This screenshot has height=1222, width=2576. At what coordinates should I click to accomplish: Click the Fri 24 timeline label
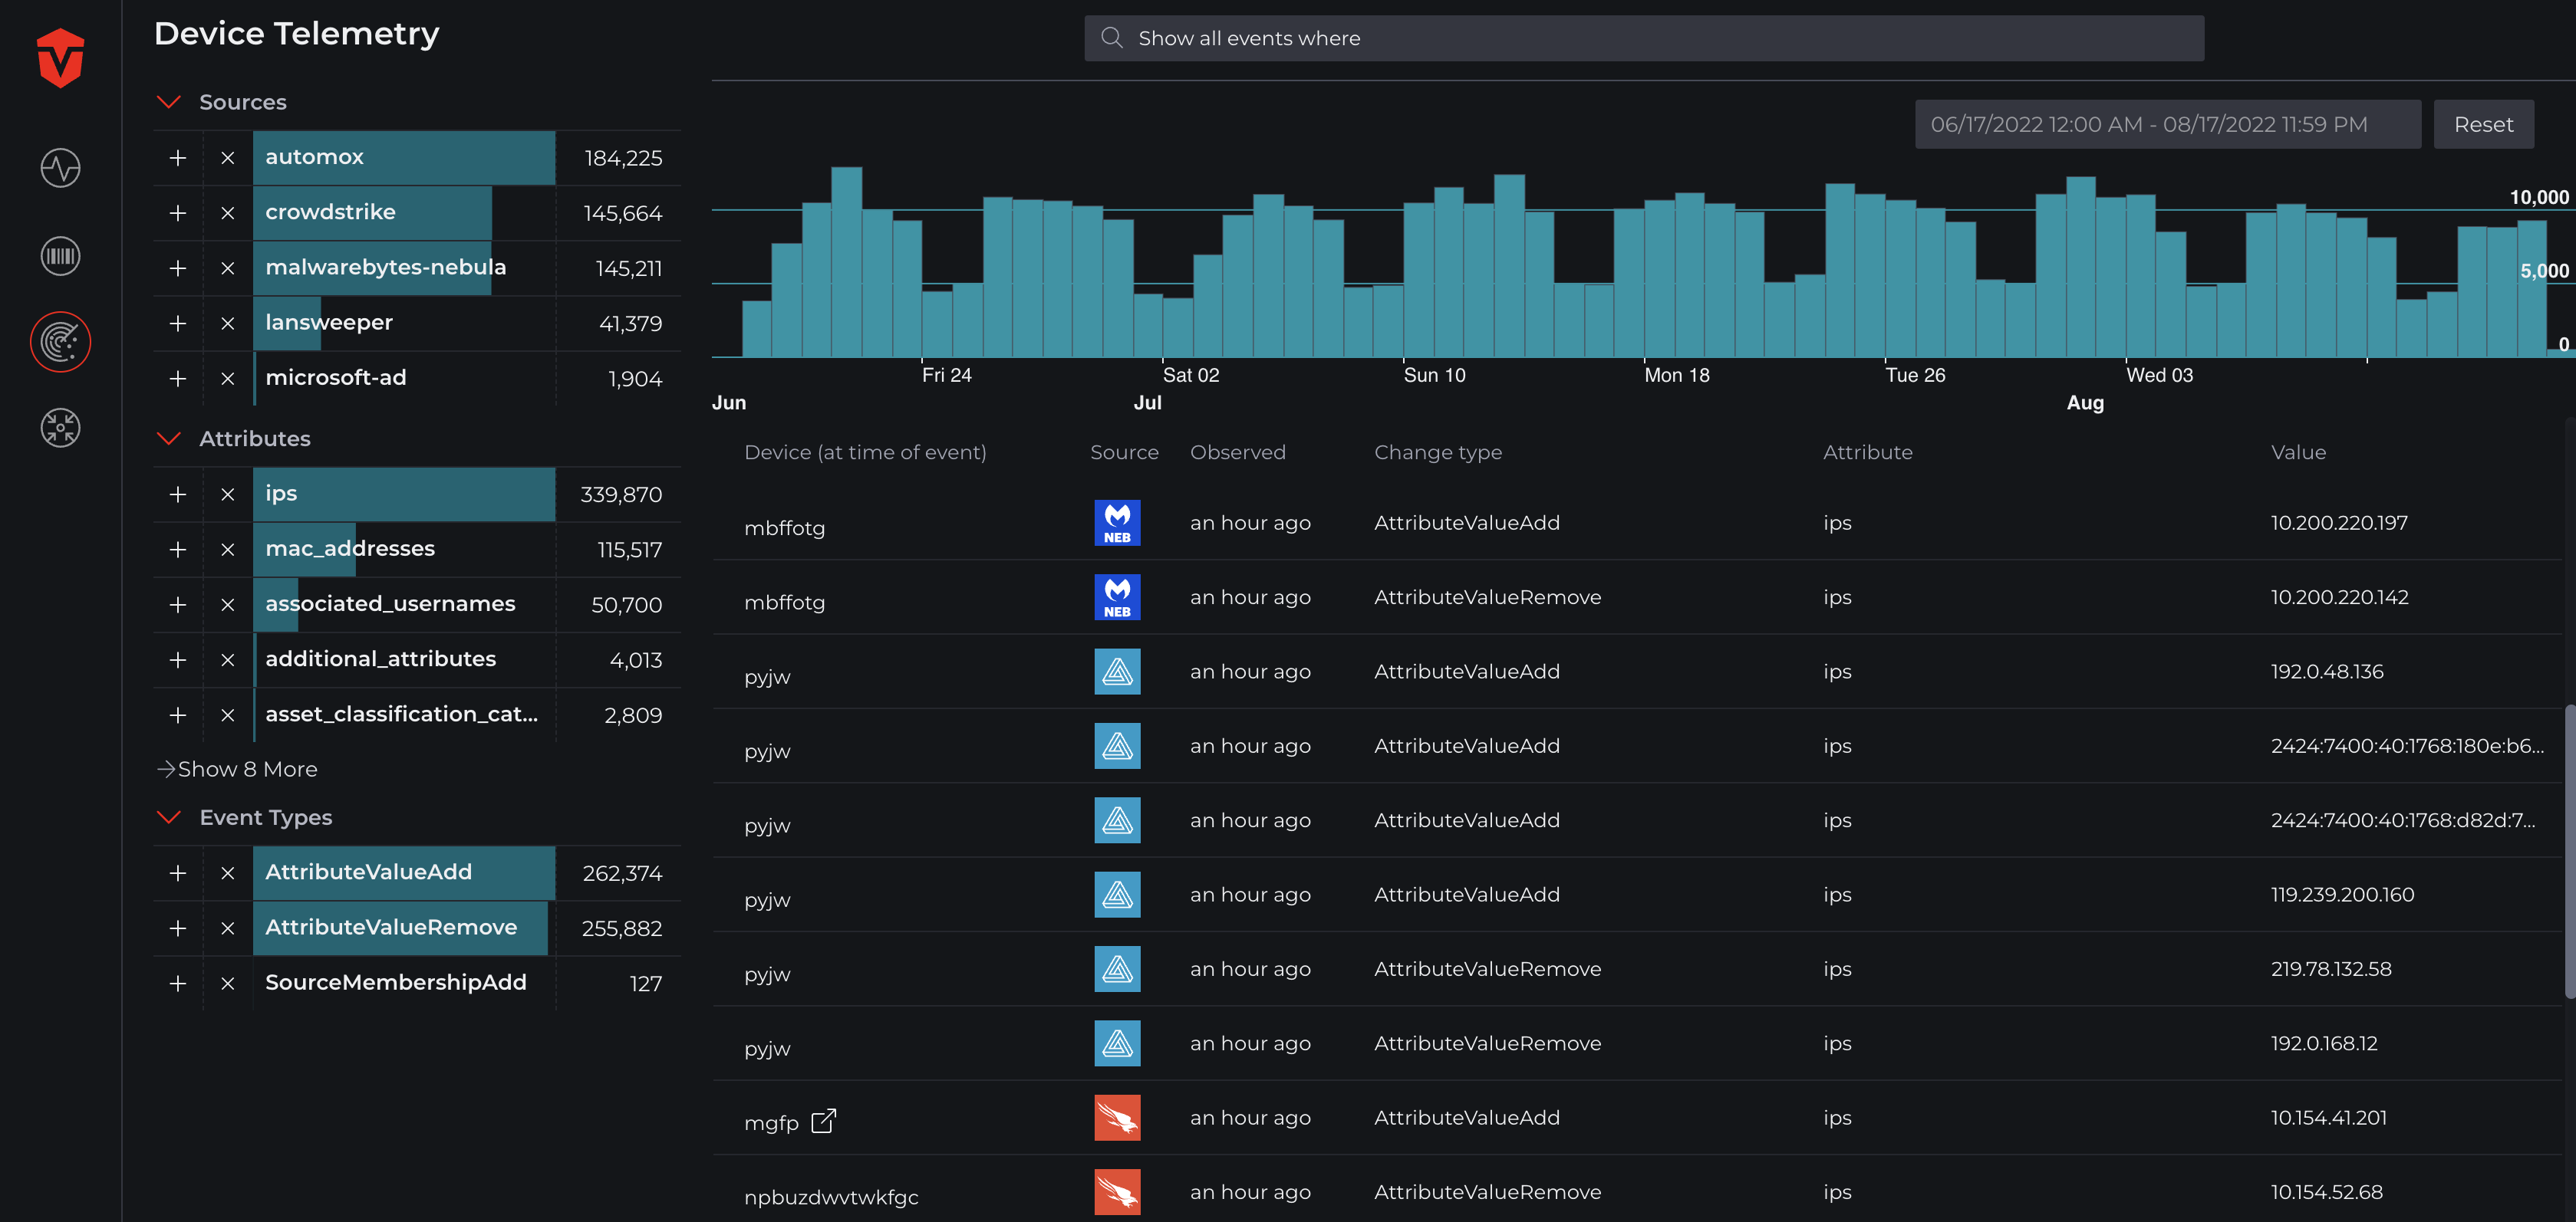946,375
